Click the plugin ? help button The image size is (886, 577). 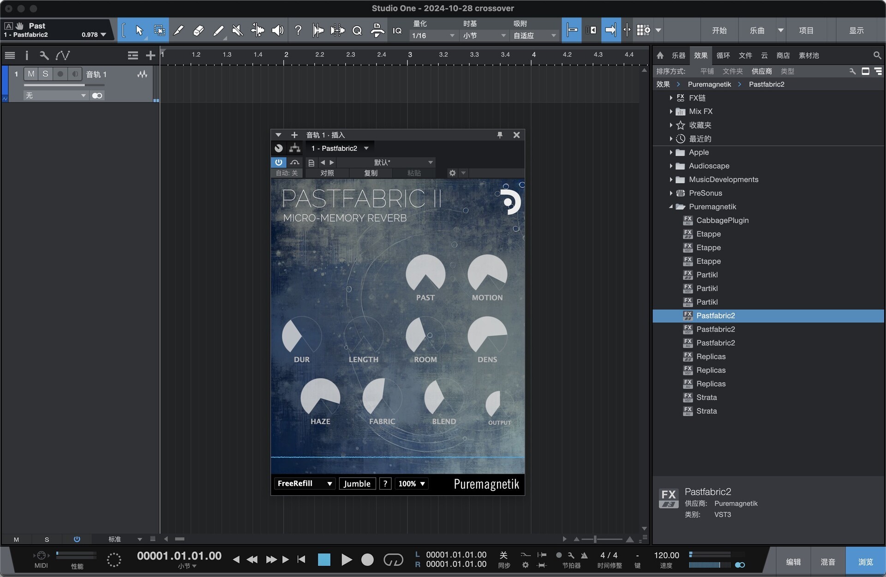(385, 484)
